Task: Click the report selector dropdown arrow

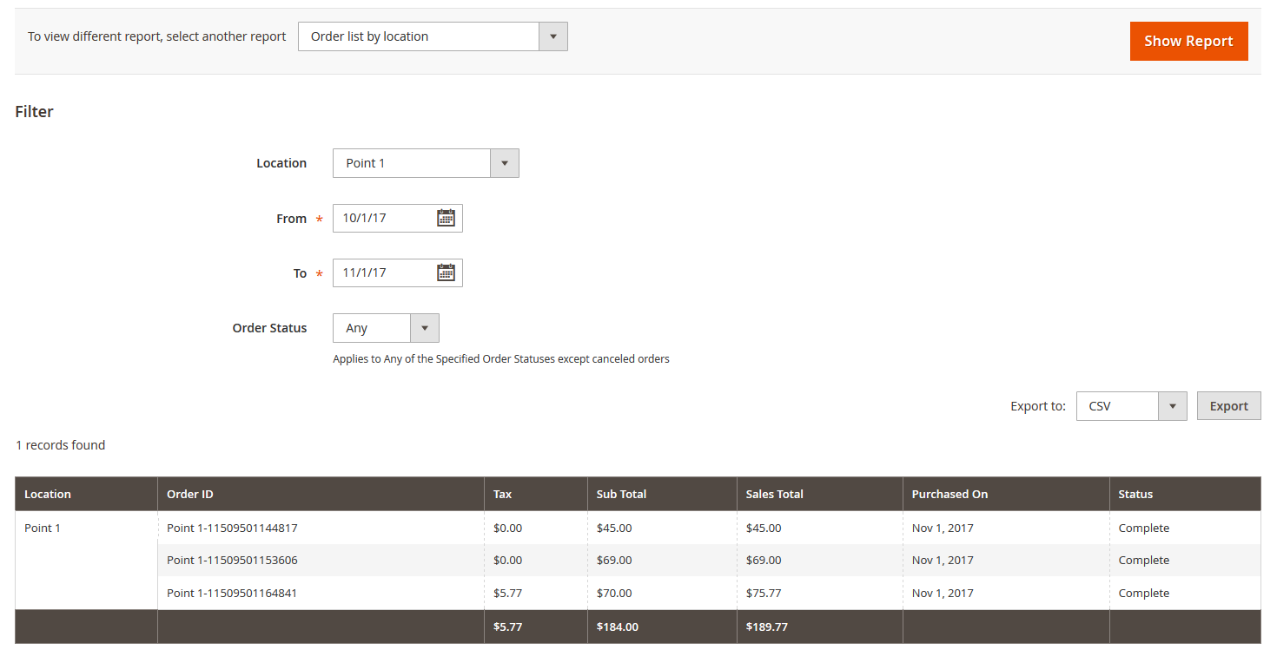Action: (x=553, y=36)
